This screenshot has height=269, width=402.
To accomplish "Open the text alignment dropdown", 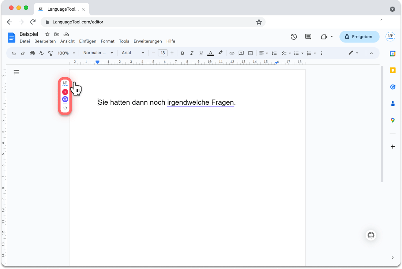I will tap(263, 53).
